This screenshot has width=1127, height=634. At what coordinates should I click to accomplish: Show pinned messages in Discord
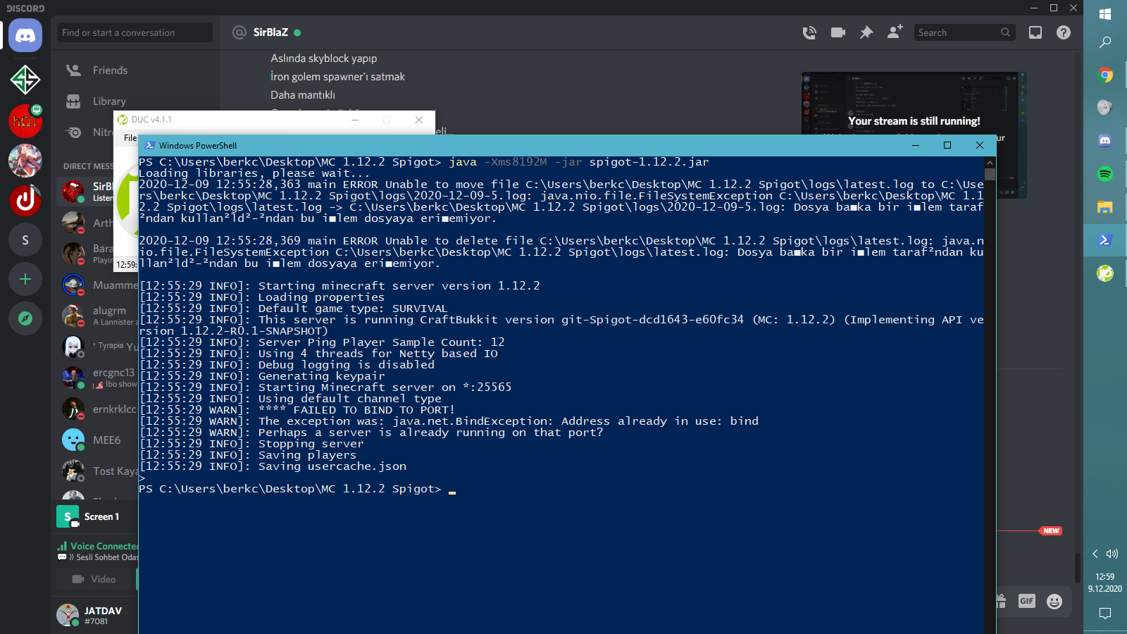[866, 32]
